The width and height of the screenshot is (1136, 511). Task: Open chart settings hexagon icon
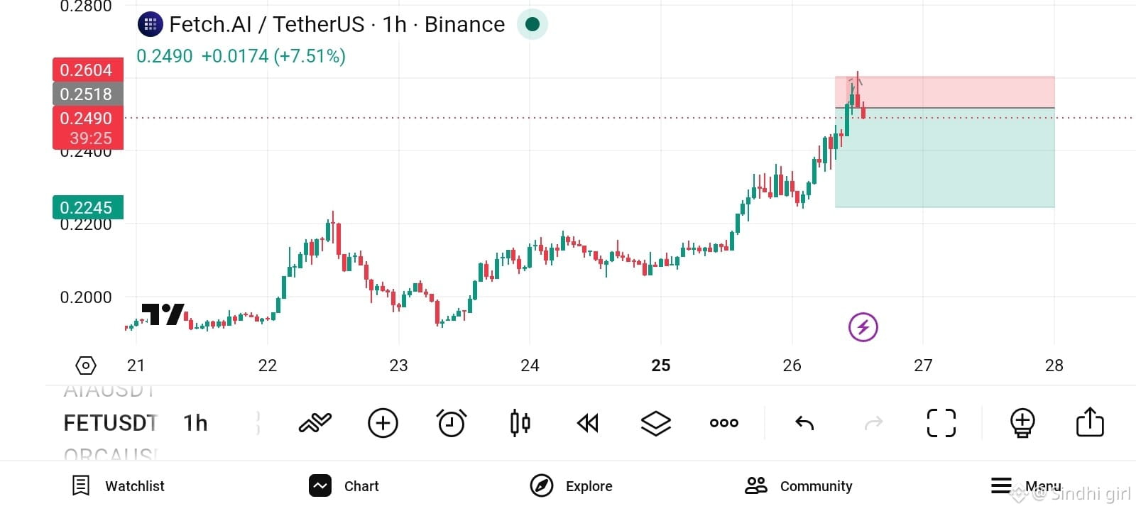pyautogui.click(x=86, y=366)
